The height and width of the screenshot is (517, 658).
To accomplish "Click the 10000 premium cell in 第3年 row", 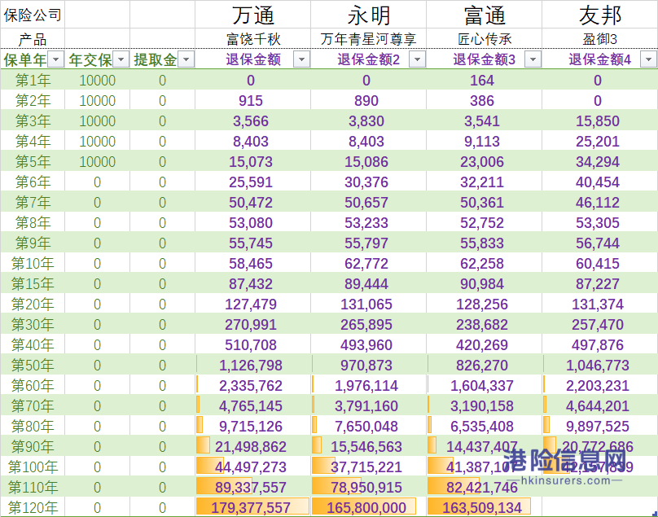I will (x=98, y=120).
